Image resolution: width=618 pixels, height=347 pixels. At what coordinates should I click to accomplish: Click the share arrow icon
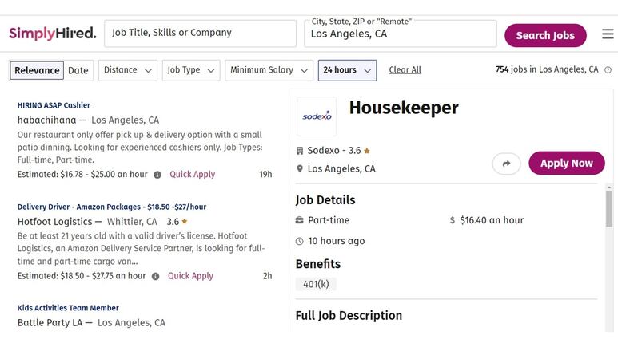506,164
